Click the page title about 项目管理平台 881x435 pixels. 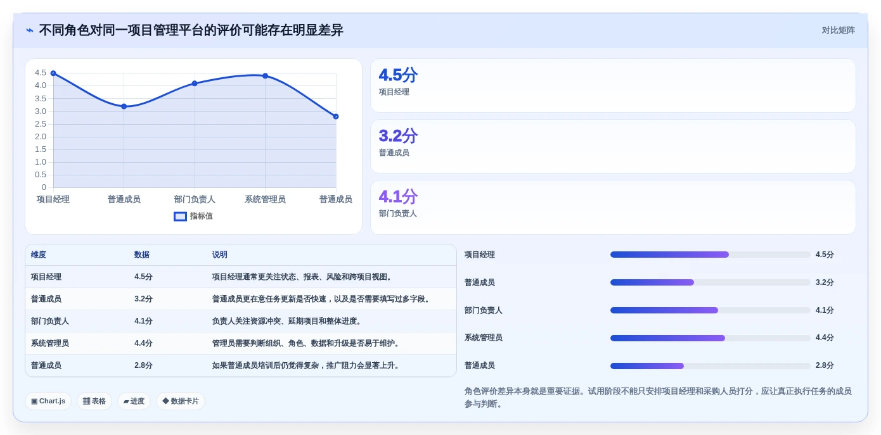(x=191, y=30)
